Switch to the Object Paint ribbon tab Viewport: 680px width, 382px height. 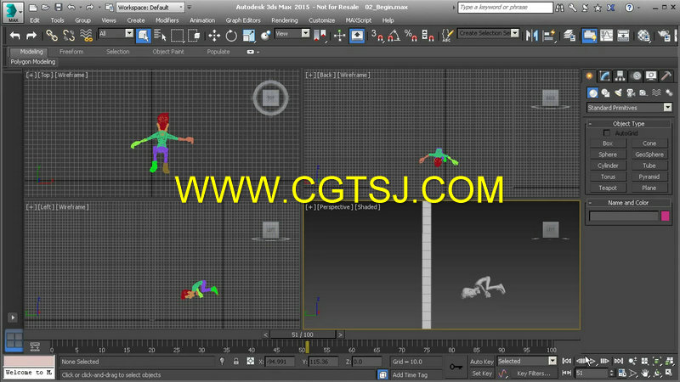167,52
